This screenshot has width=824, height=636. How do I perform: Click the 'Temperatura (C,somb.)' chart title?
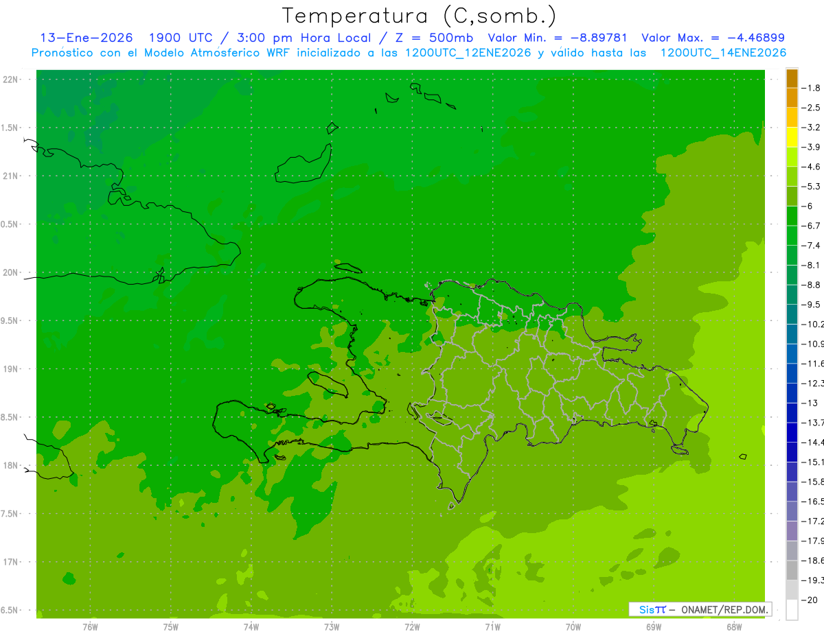(x=419, y=16)
